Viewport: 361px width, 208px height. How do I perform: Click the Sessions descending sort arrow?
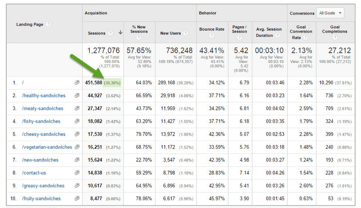point(120,33)
